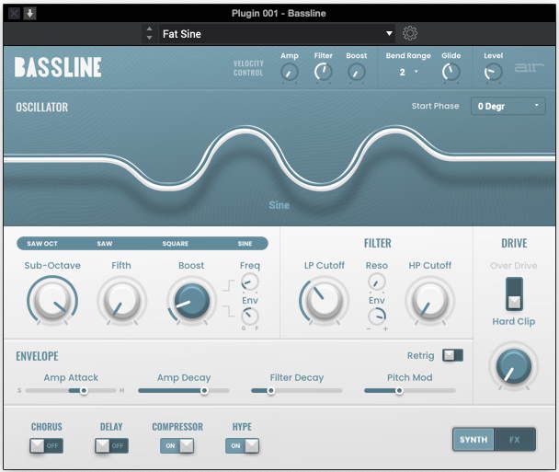Click the Fifth knob

pos(121,300)
